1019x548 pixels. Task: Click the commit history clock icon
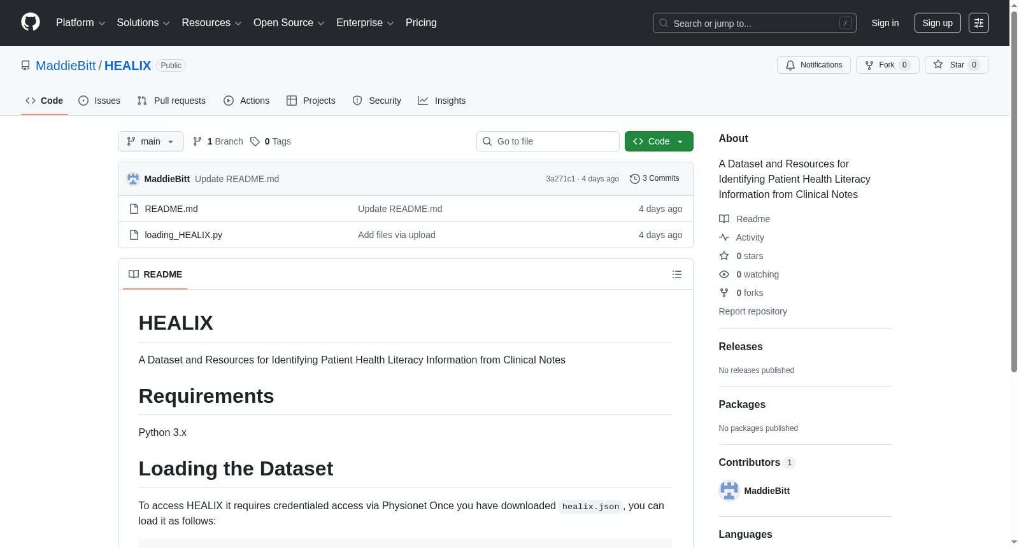pyautogui.click(x=635, y=179)
